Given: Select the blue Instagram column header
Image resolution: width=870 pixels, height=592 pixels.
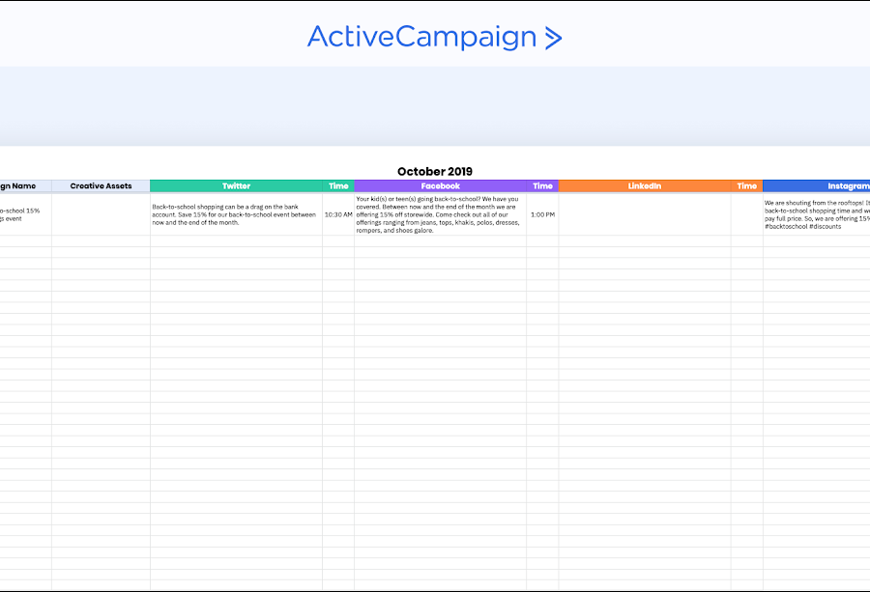Looking at the screenshot, I should click(x=817, y=186).
